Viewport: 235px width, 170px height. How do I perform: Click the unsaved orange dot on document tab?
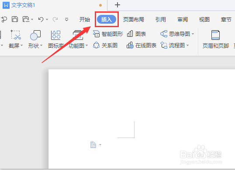click(x=100, y=5)
